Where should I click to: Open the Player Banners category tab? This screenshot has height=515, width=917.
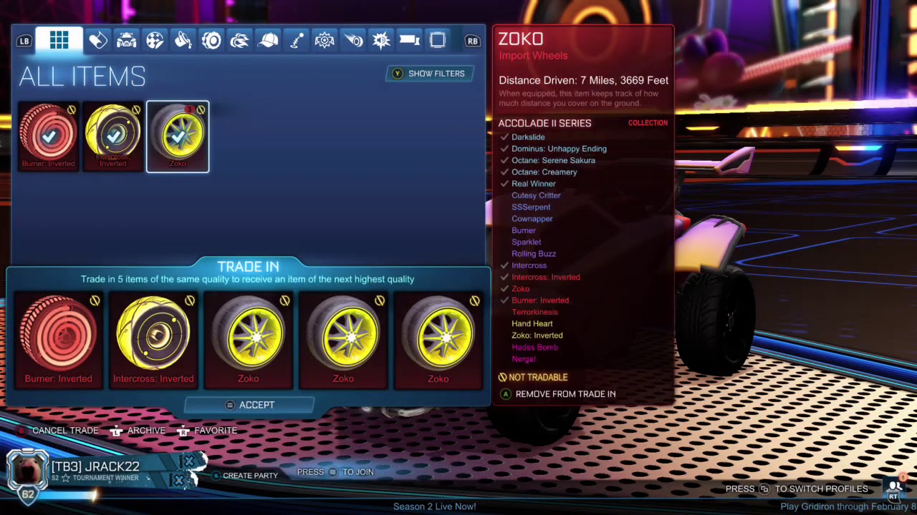pos(409,41)
